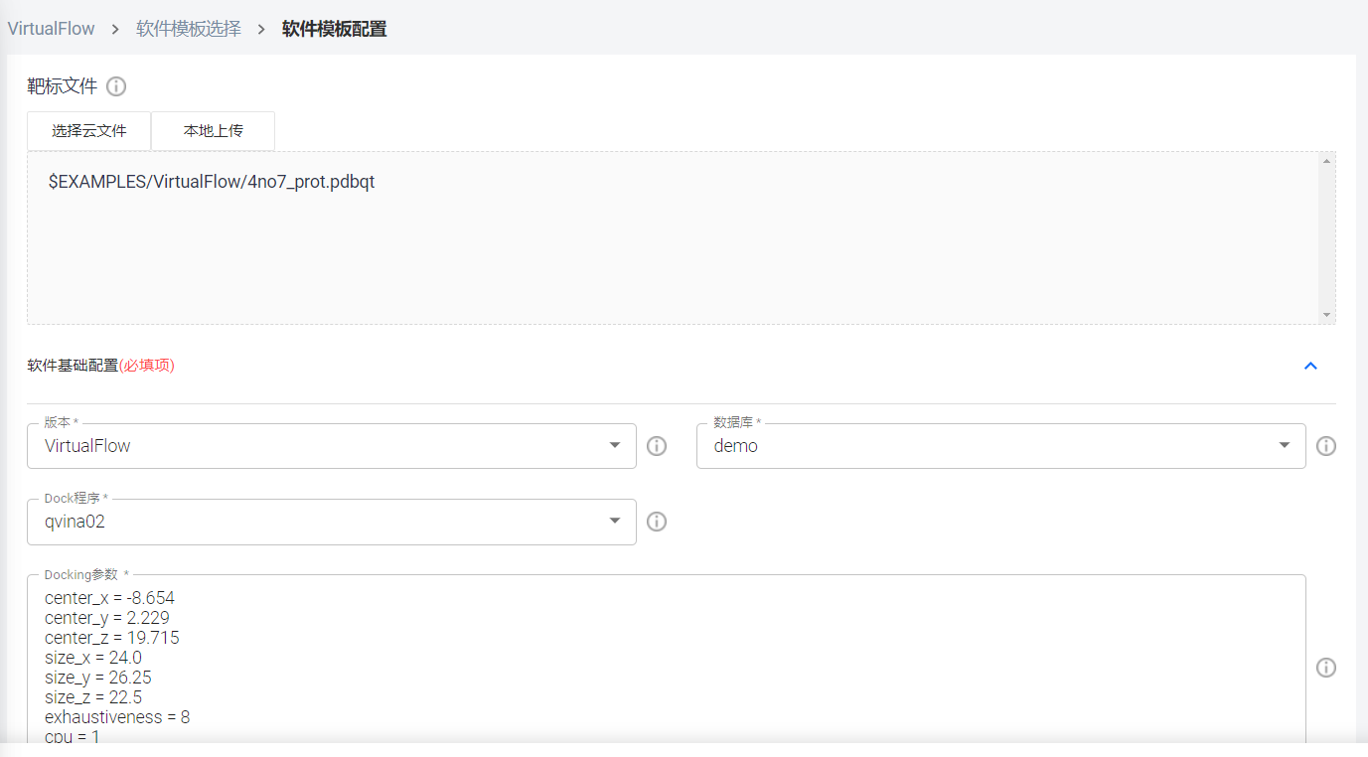Click the center_y = 2.229 line

107,618
